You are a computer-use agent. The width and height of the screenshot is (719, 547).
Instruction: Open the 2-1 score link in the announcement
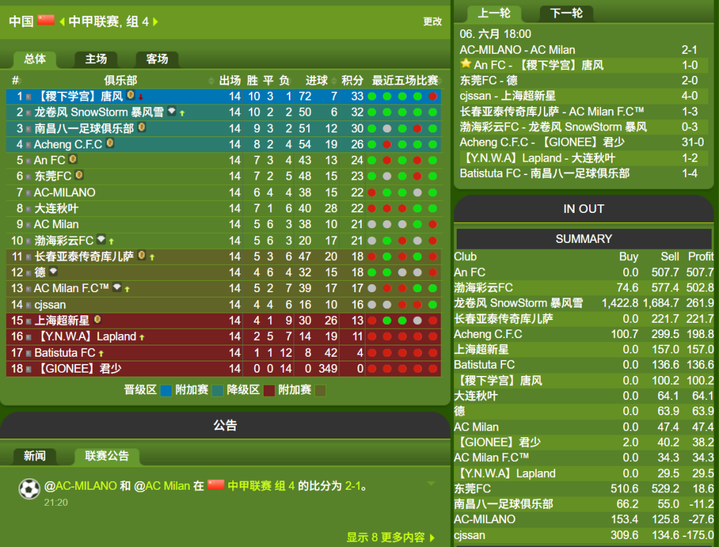353,486
